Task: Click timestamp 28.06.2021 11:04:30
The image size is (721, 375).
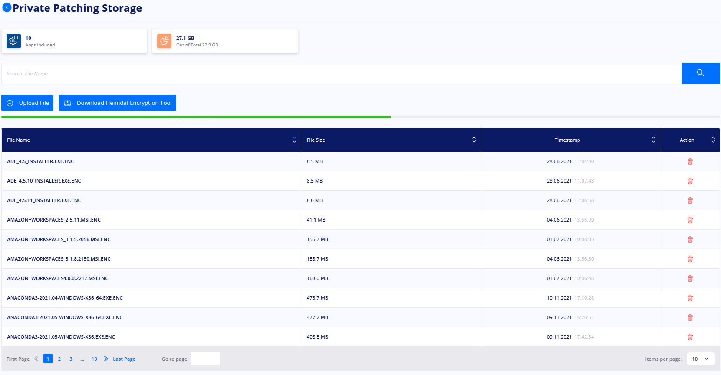Action: (570, 161)
